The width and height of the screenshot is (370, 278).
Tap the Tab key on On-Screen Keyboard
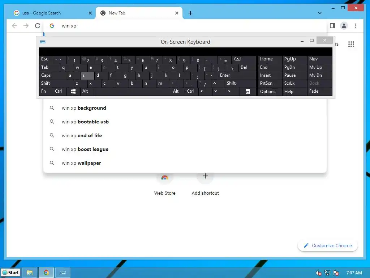tap(49, 67)
